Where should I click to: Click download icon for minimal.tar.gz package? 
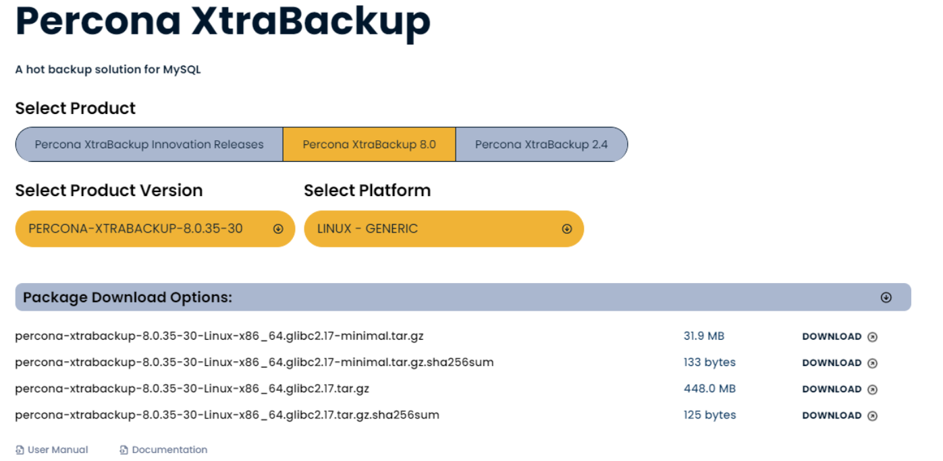coord(872,337)
